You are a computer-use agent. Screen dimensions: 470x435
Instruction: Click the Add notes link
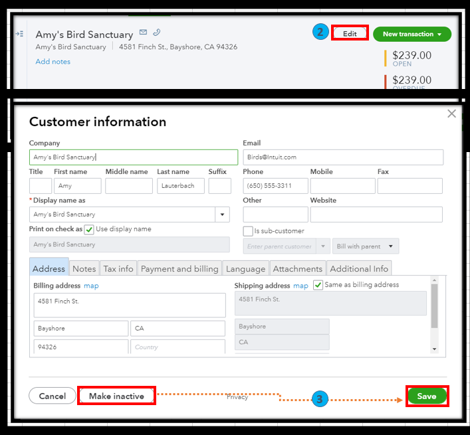click(53, 62)
